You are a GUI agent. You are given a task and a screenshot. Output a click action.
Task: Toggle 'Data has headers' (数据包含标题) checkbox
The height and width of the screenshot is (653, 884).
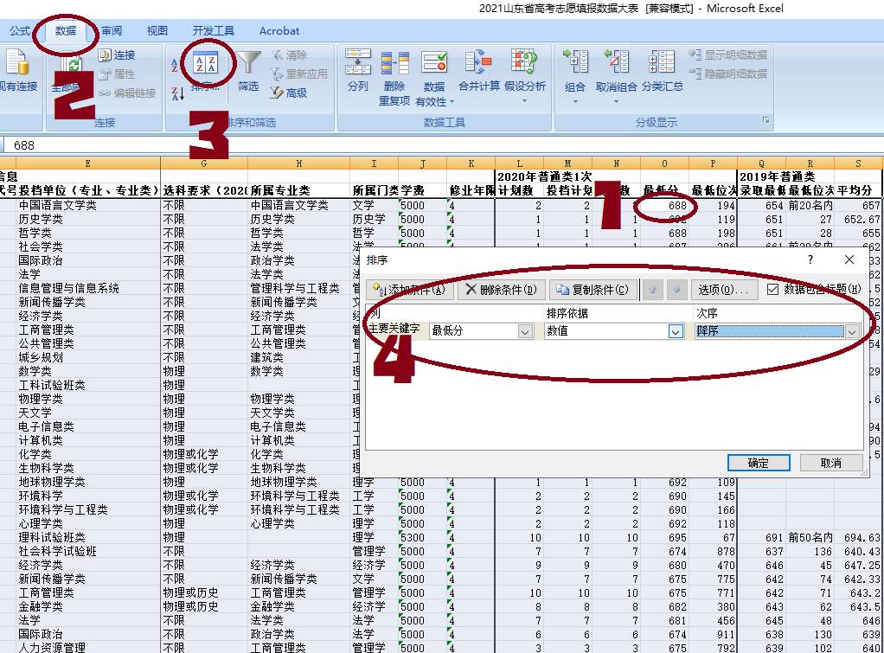[x=773, y=289]
